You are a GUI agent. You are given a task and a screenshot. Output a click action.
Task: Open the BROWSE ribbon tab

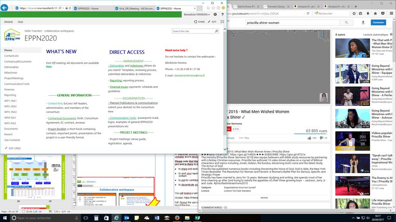coord(8,22)
